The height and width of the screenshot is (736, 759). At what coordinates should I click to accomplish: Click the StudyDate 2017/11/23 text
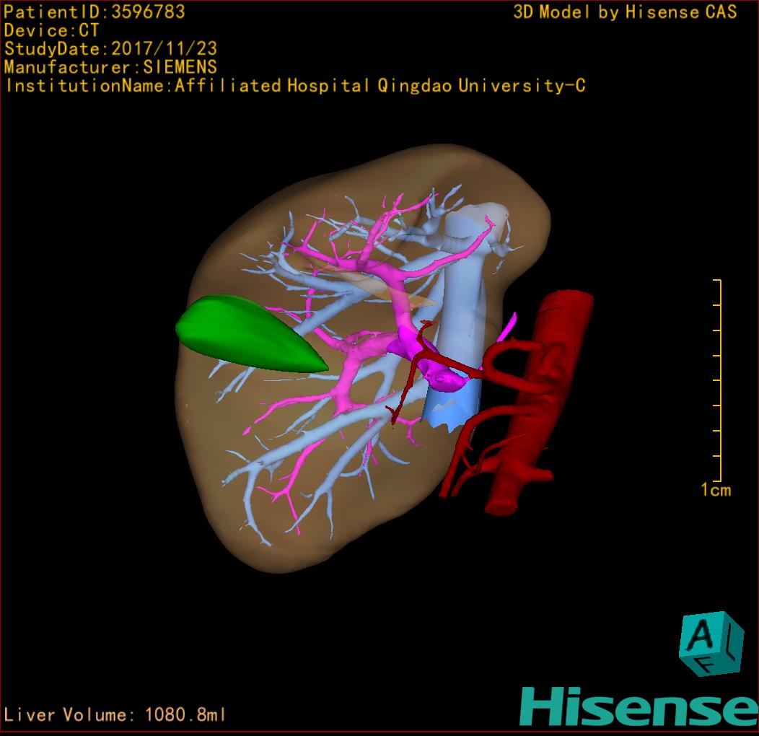(x=110, y=49)
